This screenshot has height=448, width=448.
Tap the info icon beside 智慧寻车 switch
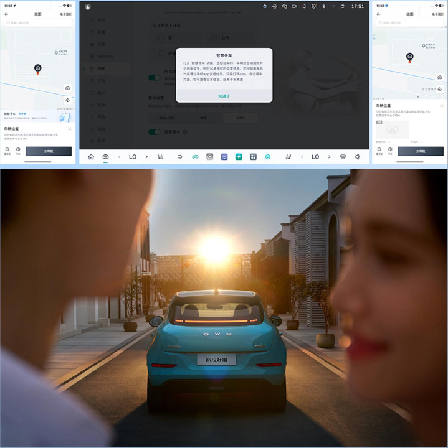(x=185, y=132)
